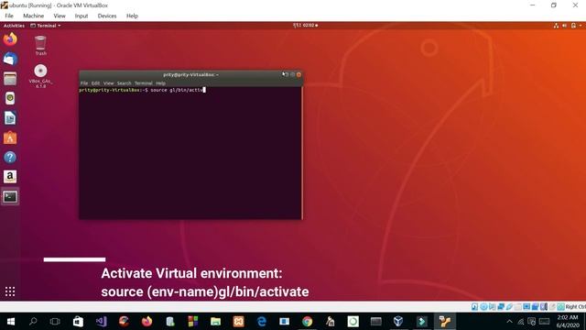Click VirtualBox Right Ctrl host key indicator
The width and height of the screenshot is (586, 330).
click(x=575, y=307)
